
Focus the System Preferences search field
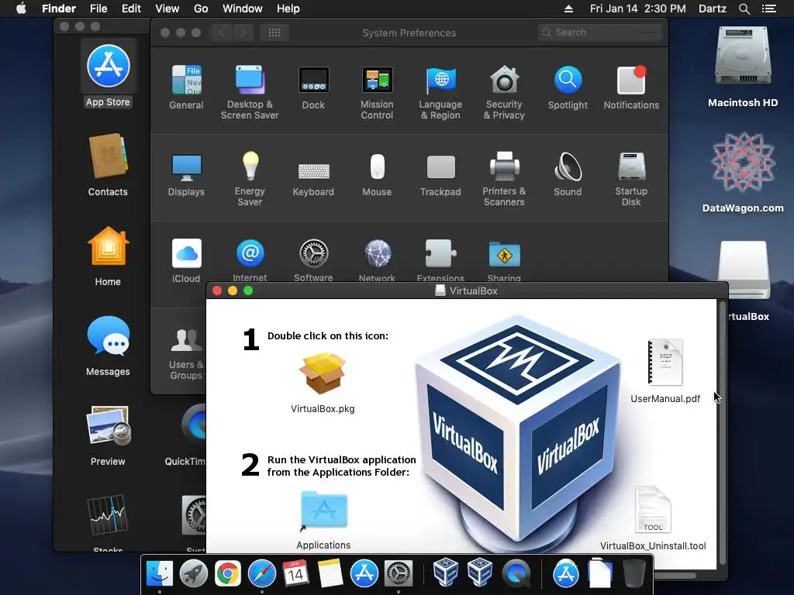[600, 33]
